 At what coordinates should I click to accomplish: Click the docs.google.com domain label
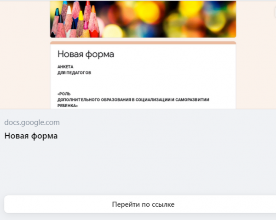click(32, 122)
